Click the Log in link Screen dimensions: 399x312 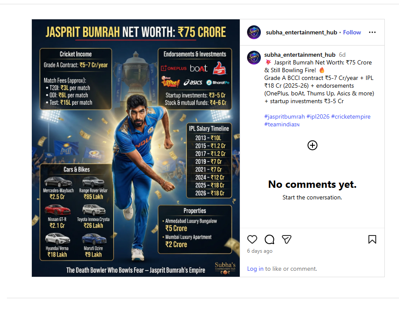(x=255, y=269)
